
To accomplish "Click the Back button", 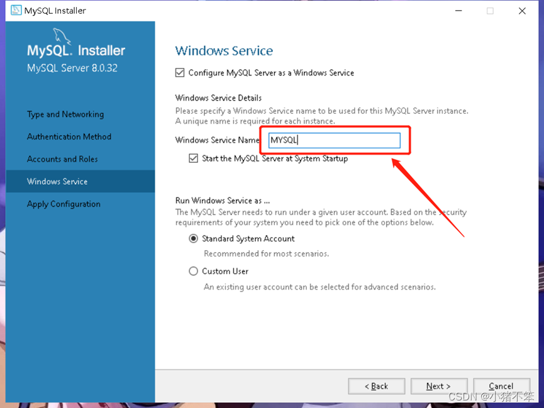I will [x=377, y=386].
